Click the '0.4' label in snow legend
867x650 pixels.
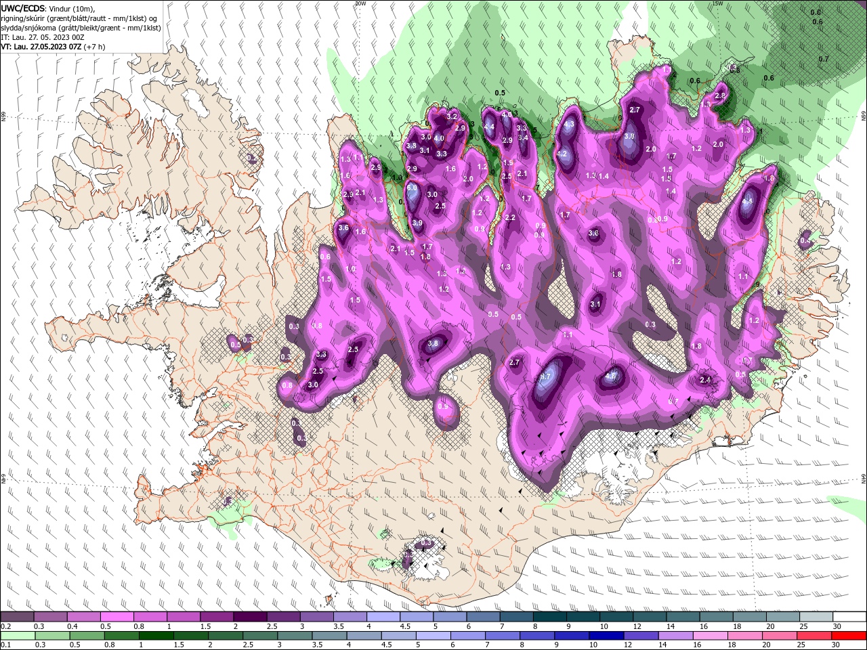72,627
